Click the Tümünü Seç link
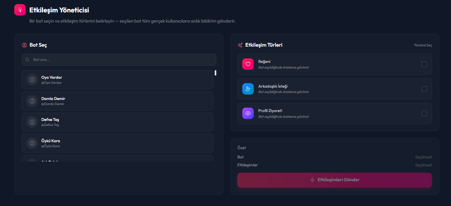 (423, 45)
